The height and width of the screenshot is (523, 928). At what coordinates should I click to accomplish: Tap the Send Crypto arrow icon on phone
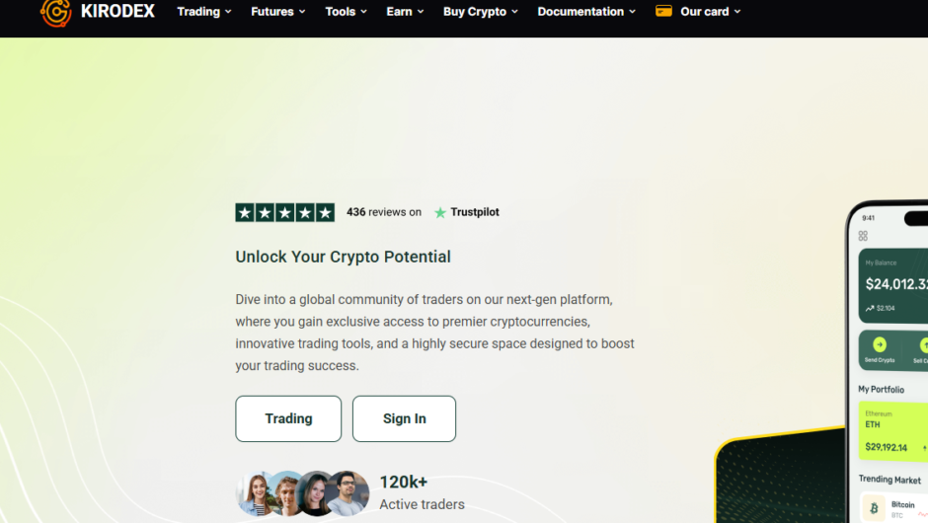click(880, 344)
